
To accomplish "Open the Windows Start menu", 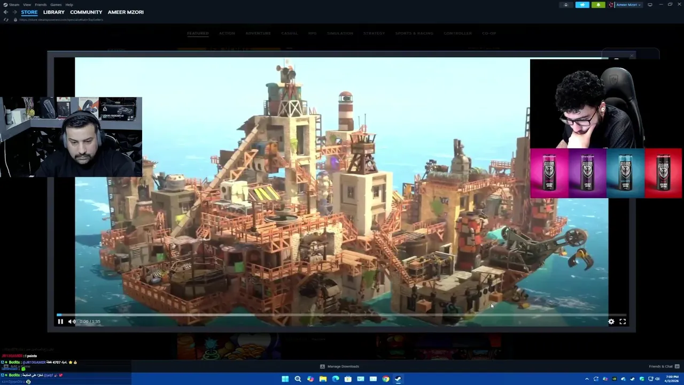I will point(285,379).
